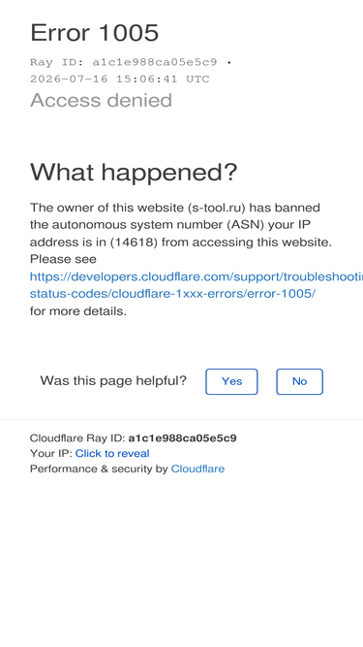
Task: Click the monospace Ray ID line at top
Action: click(x=131, y=62)
